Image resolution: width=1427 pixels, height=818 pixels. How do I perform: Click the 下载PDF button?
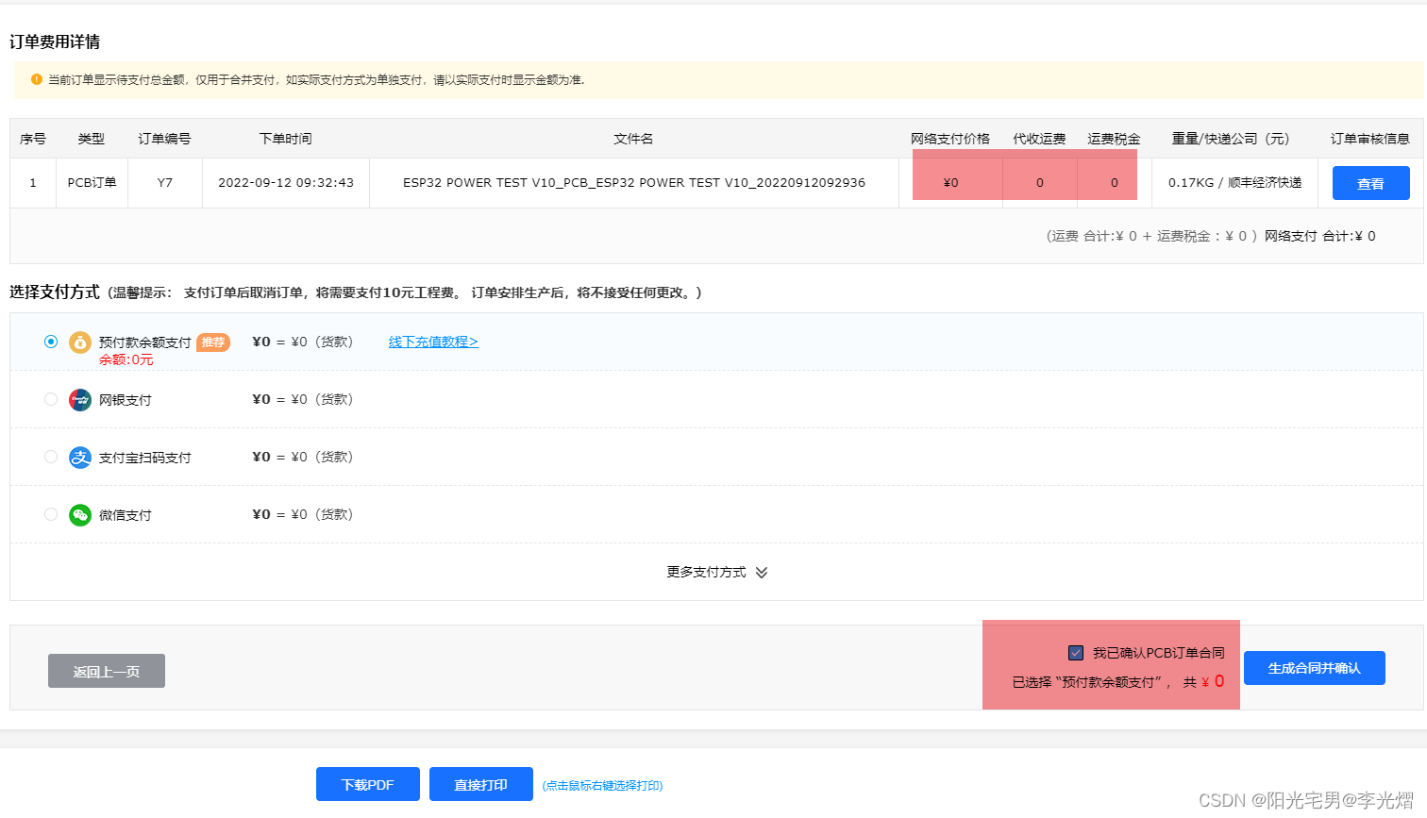pyautogui.click(x=367, y=784)
